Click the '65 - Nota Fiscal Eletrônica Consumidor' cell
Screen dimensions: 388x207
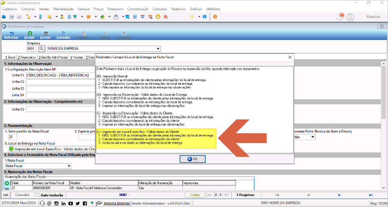pyautogui.click(x=103, y=188)
